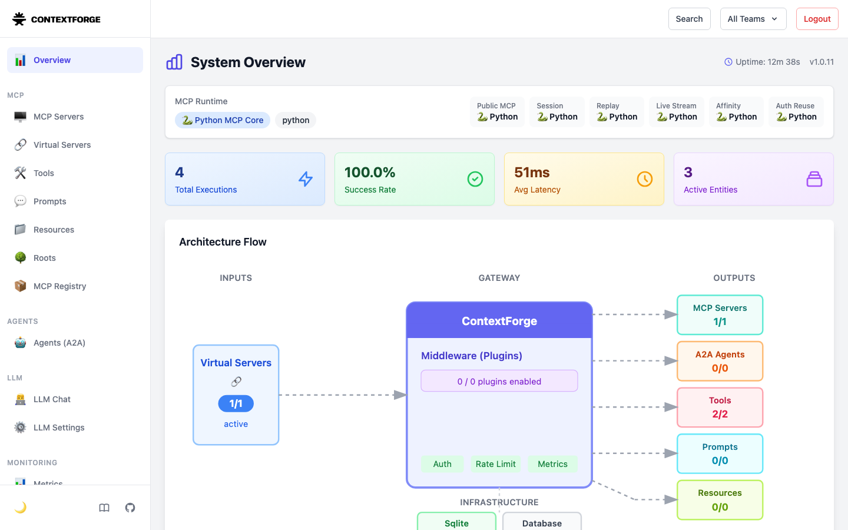848x530 pixels.
Task: Navigate to Tools in the sidebar
Action: [x=75, y=173]
